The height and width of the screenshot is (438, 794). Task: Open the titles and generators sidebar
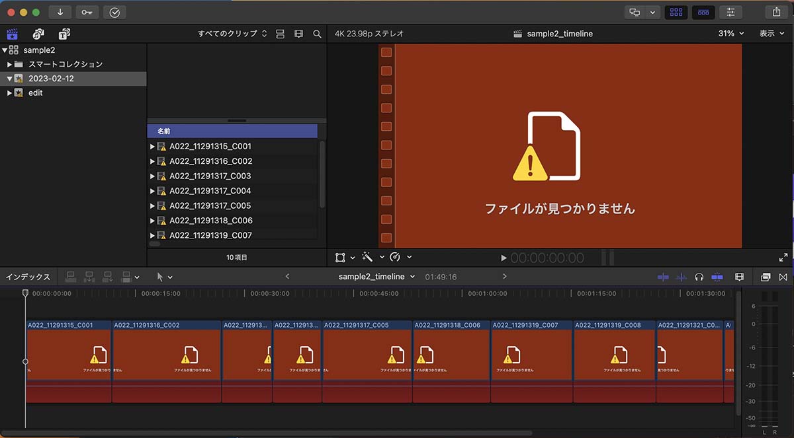tap(64, 34)
